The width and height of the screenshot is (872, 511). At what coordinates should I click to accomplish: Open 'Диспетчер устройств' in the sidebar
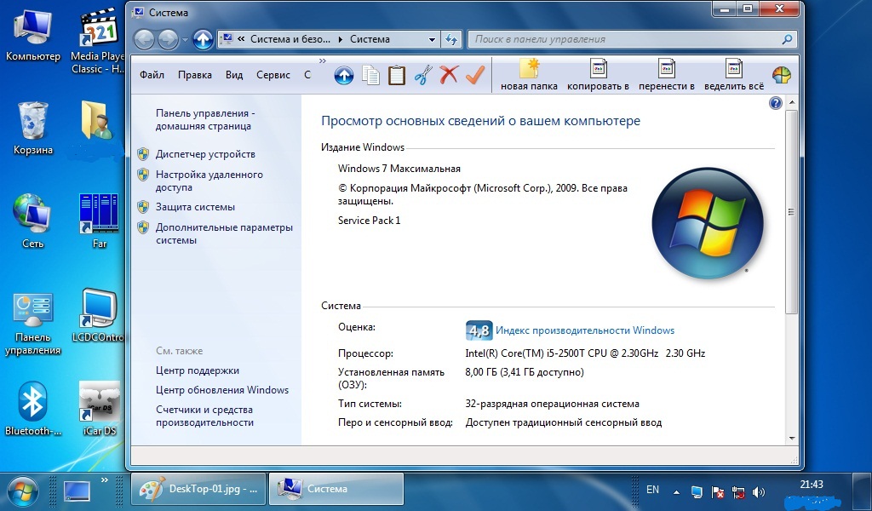pyautogui.click(x=205, y=154)
